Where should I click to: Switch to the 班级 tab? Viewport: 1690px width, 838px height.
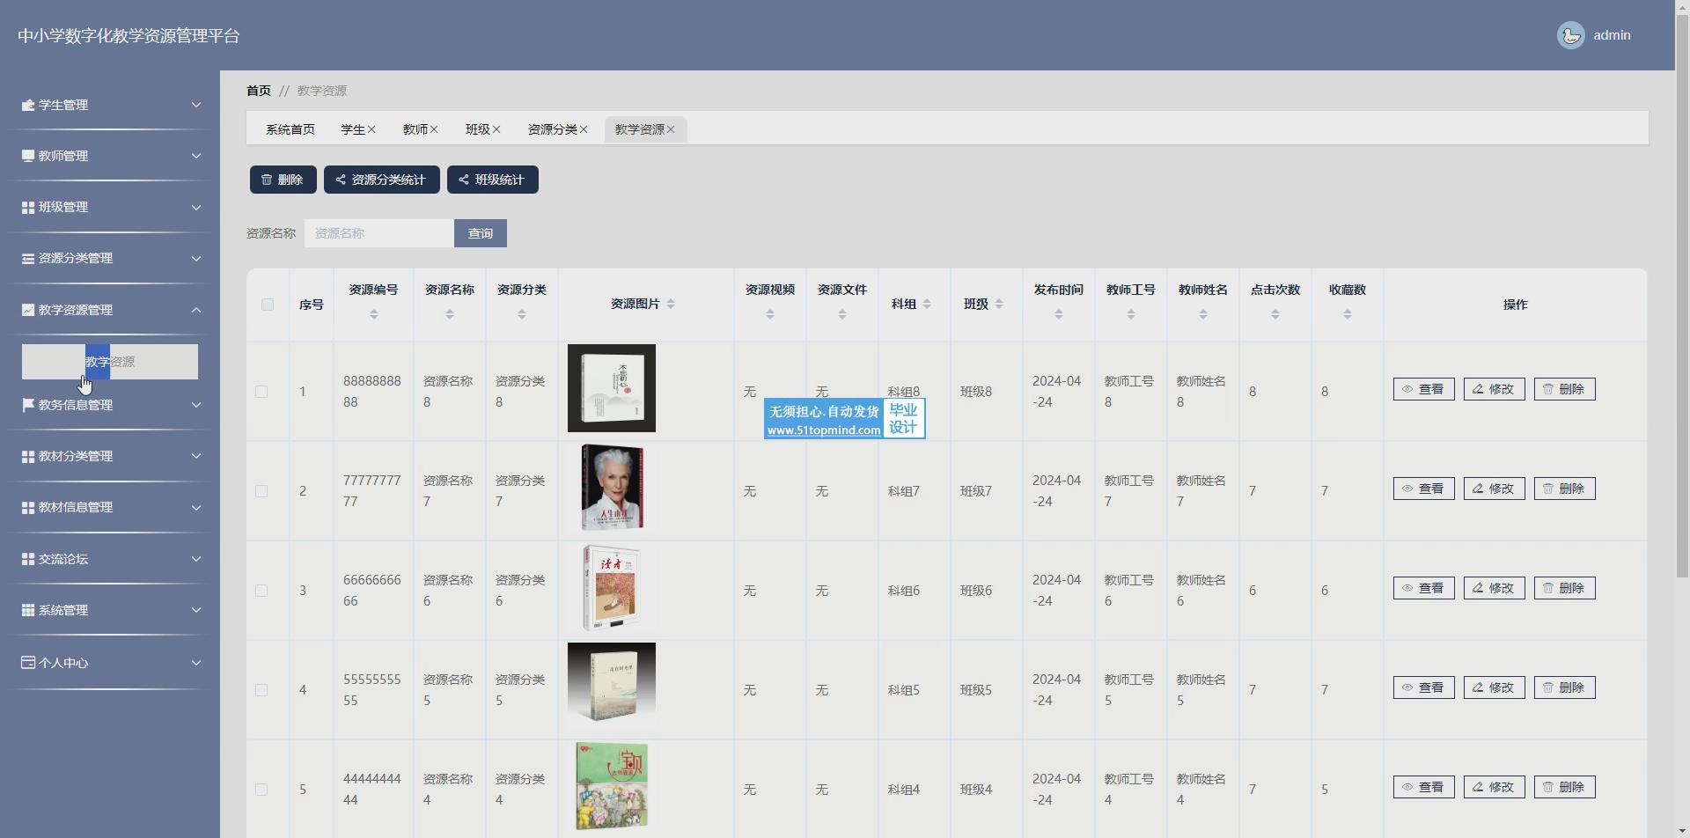[478, 129]
